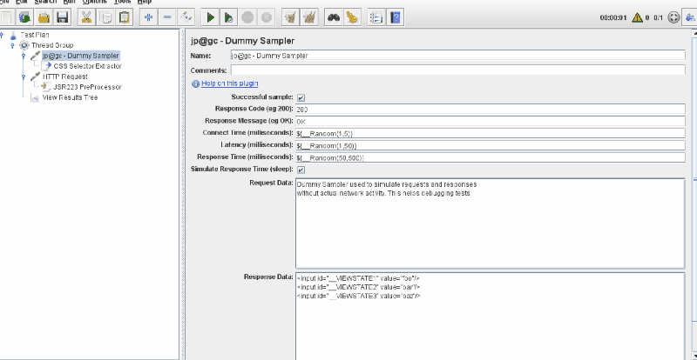Click the icon after the thread status icon
Image resolution: width=697 pixels, height=360 pixels.
690,17
